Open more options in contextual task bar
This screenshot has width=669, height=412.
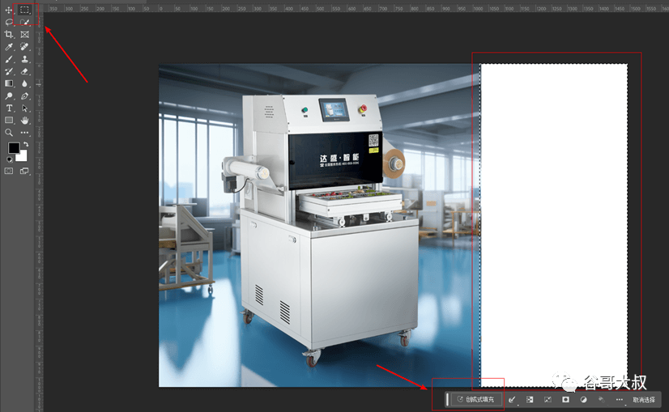[x=619, y=400]
